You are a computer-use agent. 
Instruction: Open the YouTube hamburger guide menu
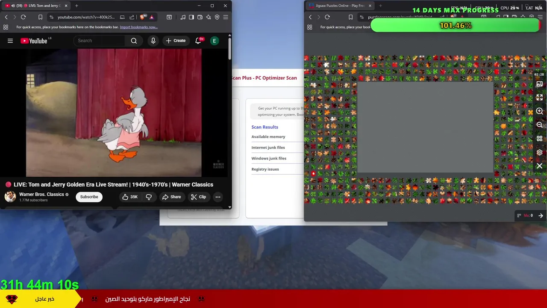[10, 41]
